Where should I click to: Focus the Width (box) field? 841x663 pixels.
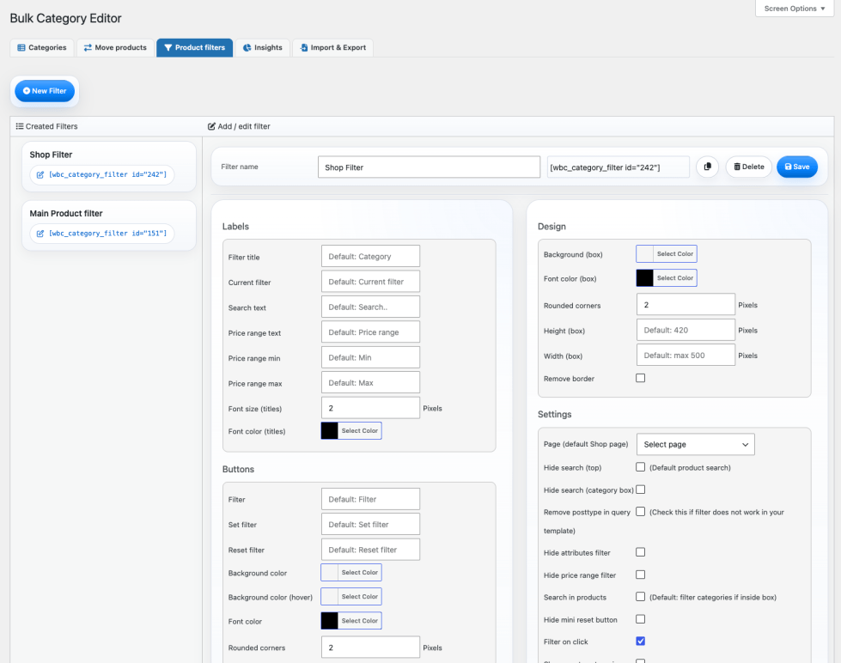coord(686,355)
